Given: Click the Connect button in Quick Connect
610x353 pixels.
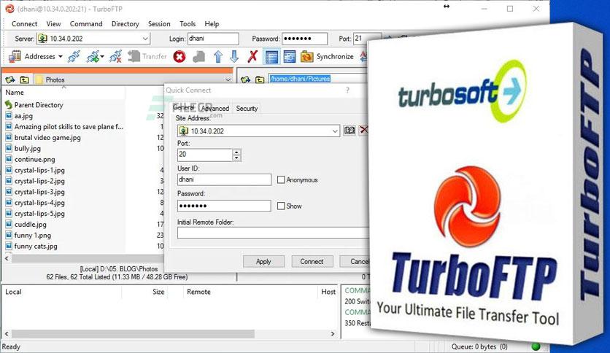Looking at the screenshot, I should click(312, 261).
